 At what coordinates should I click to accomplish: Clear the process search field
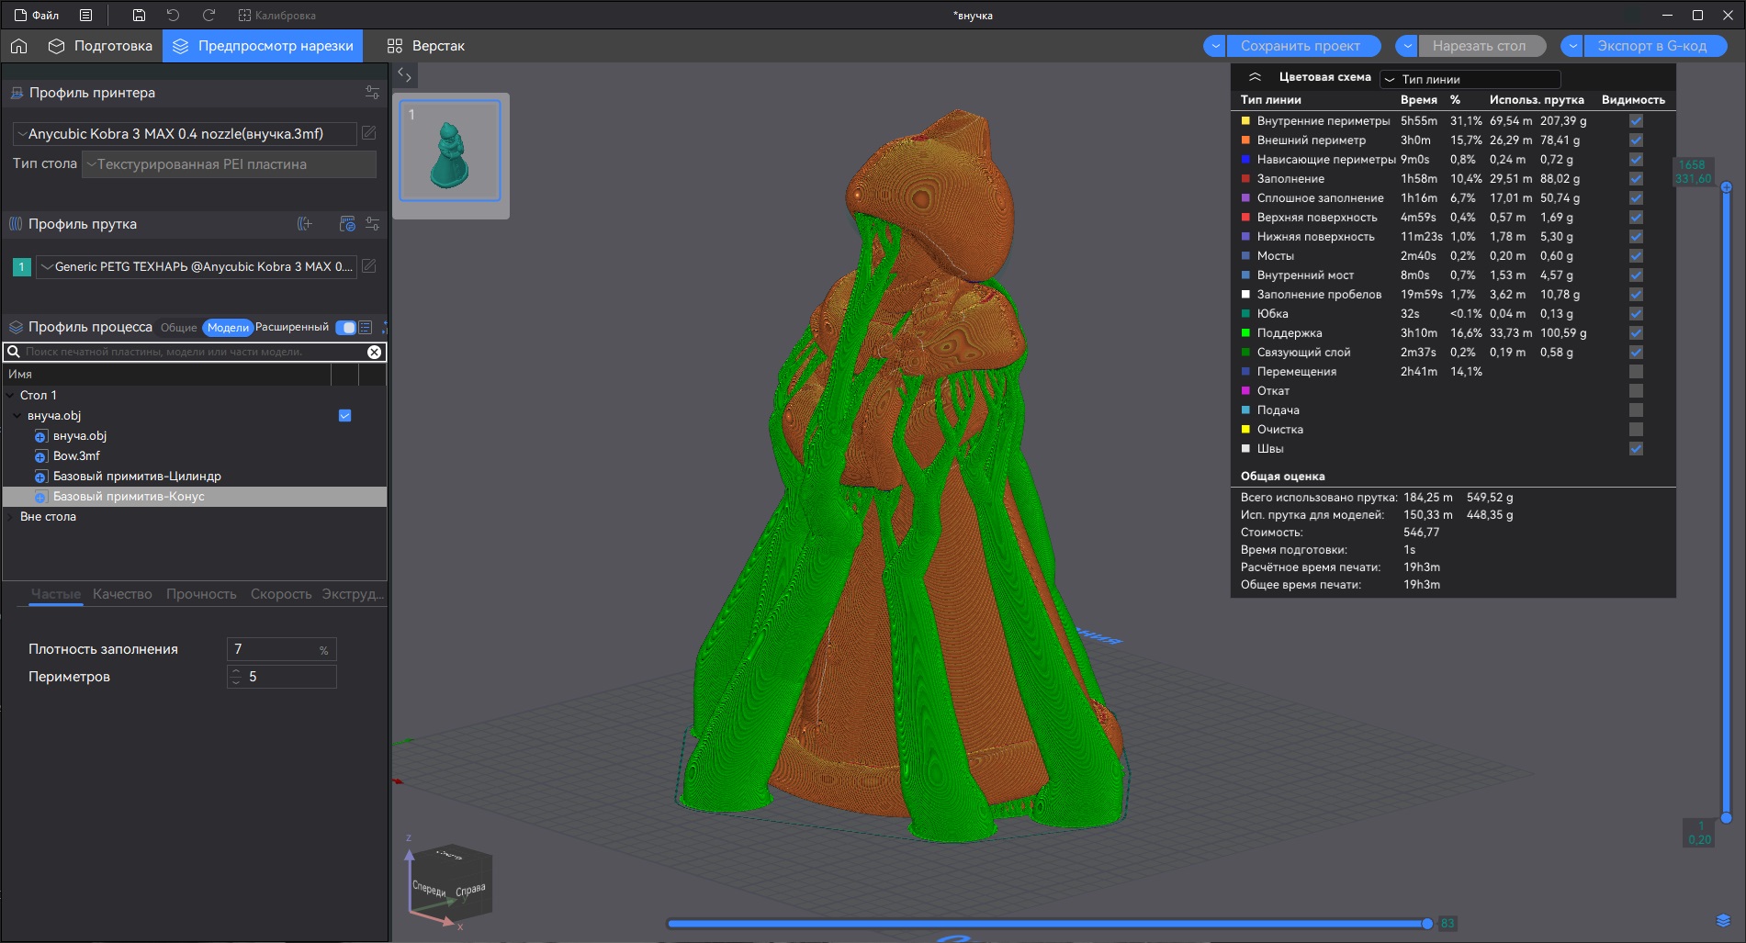point(374,352)
